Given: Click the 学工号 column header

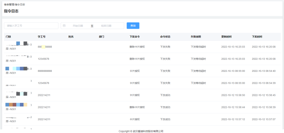Looking at the screenshot, I should pyautogui.click(x=41, y=36).
